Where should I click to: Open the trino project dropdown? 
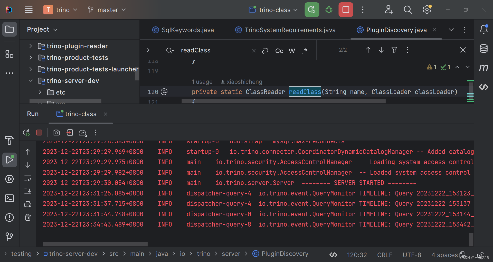click(61, 10)
